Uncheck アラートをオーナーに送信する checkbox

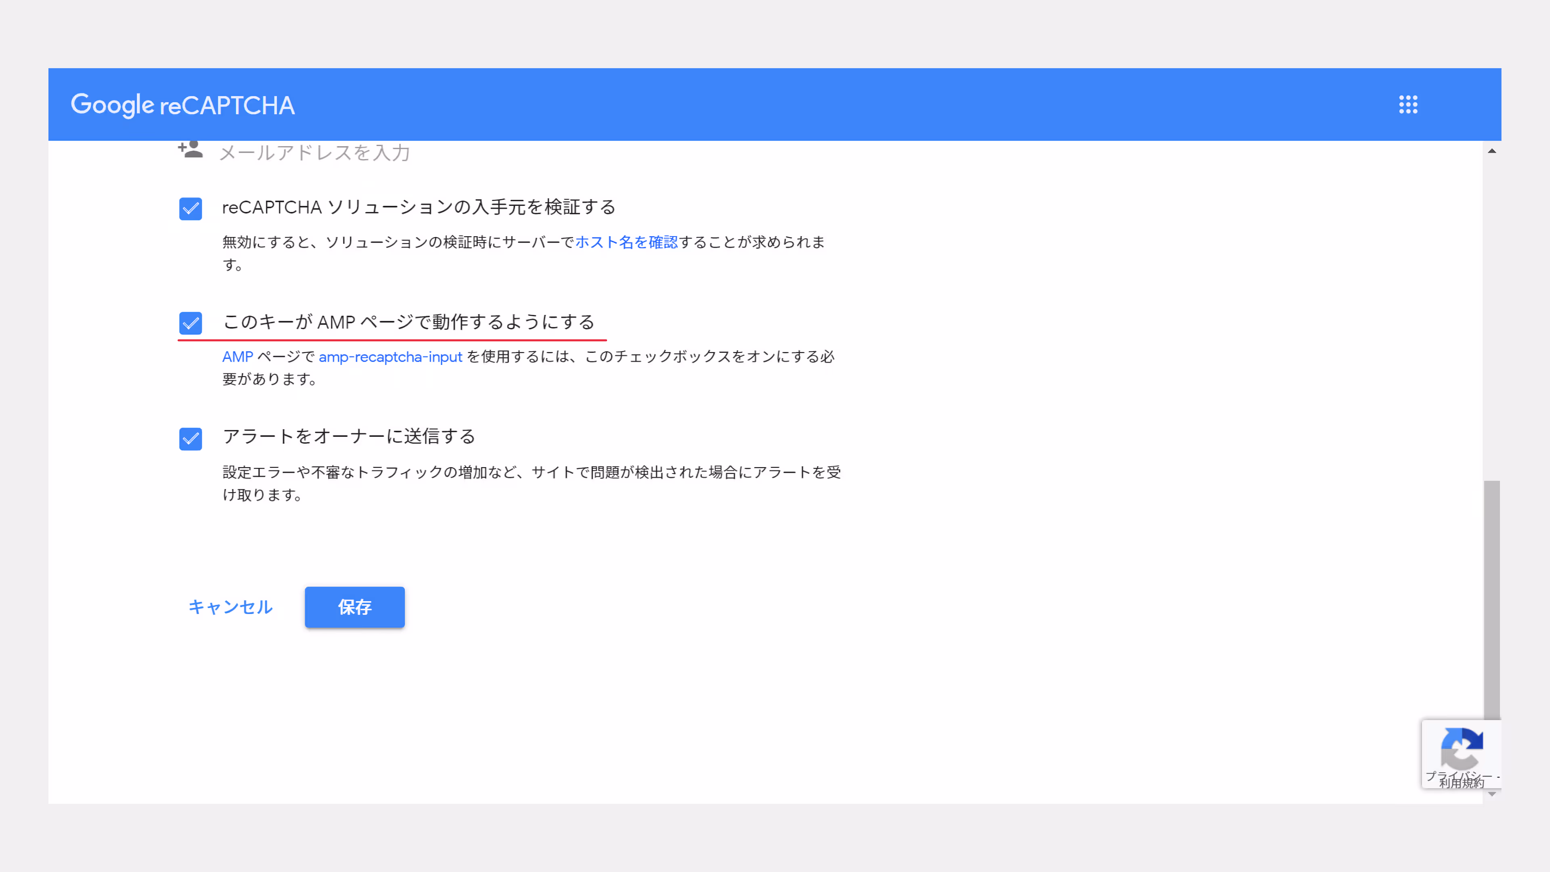[191, 439]
